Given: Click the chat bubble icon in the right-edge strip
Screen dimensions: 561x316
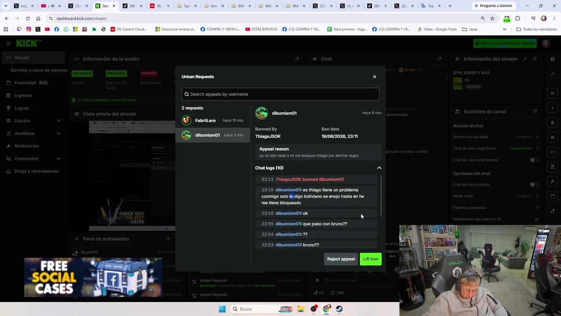Looking at the screenshot, I should pos(553,137).
